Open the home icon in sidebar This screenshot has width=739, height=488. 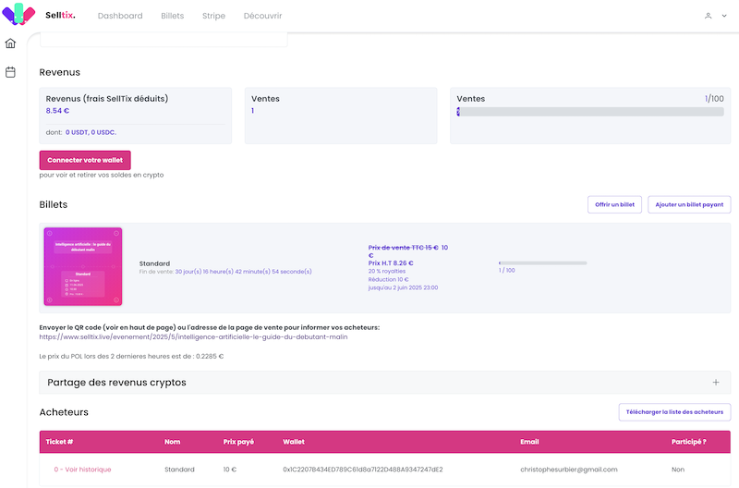pos(11,43)
